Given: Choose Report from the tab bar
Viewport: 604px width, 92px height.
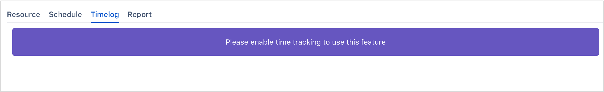Looking at the screenshot, I should [140, 15].
